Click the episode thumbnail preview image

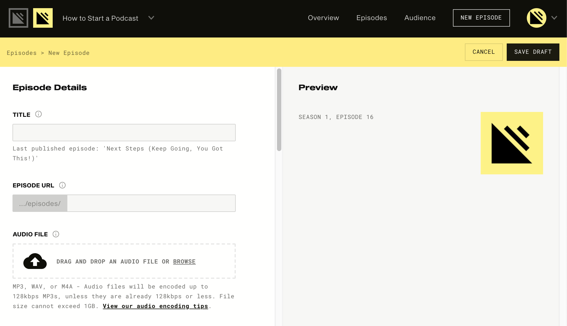pos(512,143)
